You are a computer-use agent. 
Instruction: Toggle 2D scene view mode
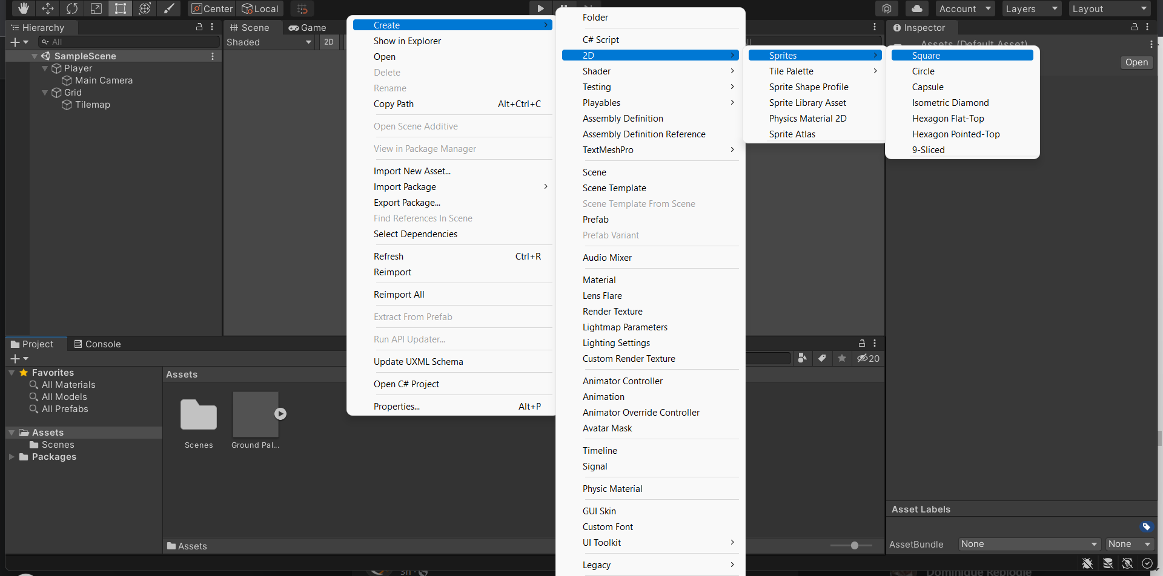(329, 42)
